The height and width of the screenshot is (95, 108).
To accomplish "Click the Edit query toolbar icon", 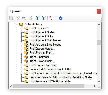I will click(30, 18).
